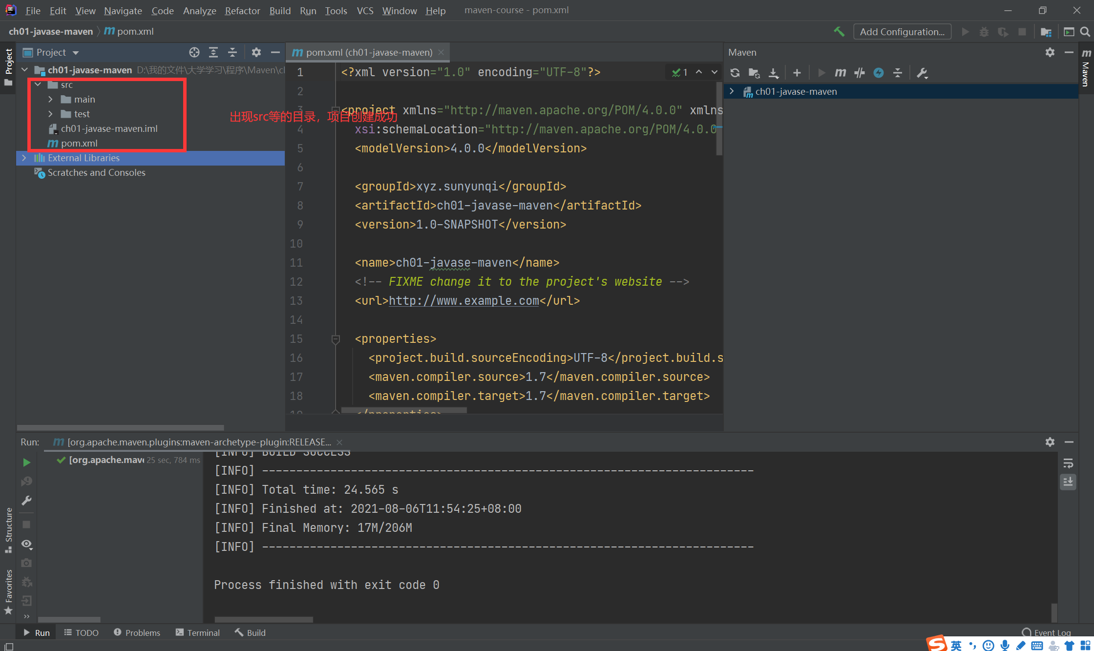This screenshot has width=1094, height=651.
Task: Open Project panel gear options
Action: [x=256, y=52]
